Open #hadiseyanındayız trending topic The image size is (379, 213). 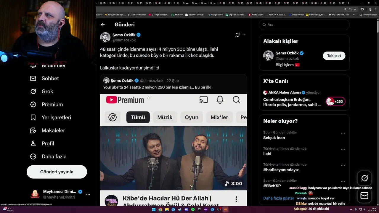[x=281, y=170]
